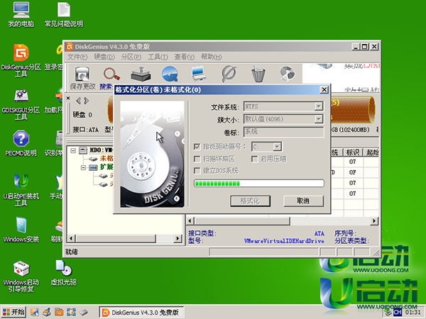The image size is (426, 319).
Task: Open the 帮助(H) menu
Action: coord(211,57)
